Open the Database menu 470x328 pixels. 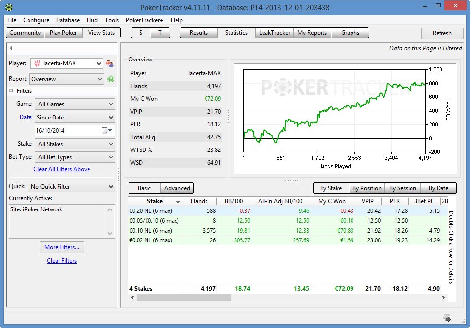point(68,20)
